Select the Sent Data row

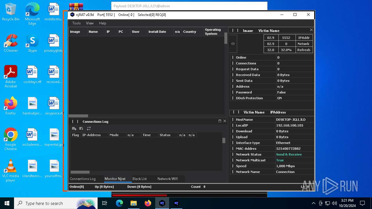coord(272,81)
